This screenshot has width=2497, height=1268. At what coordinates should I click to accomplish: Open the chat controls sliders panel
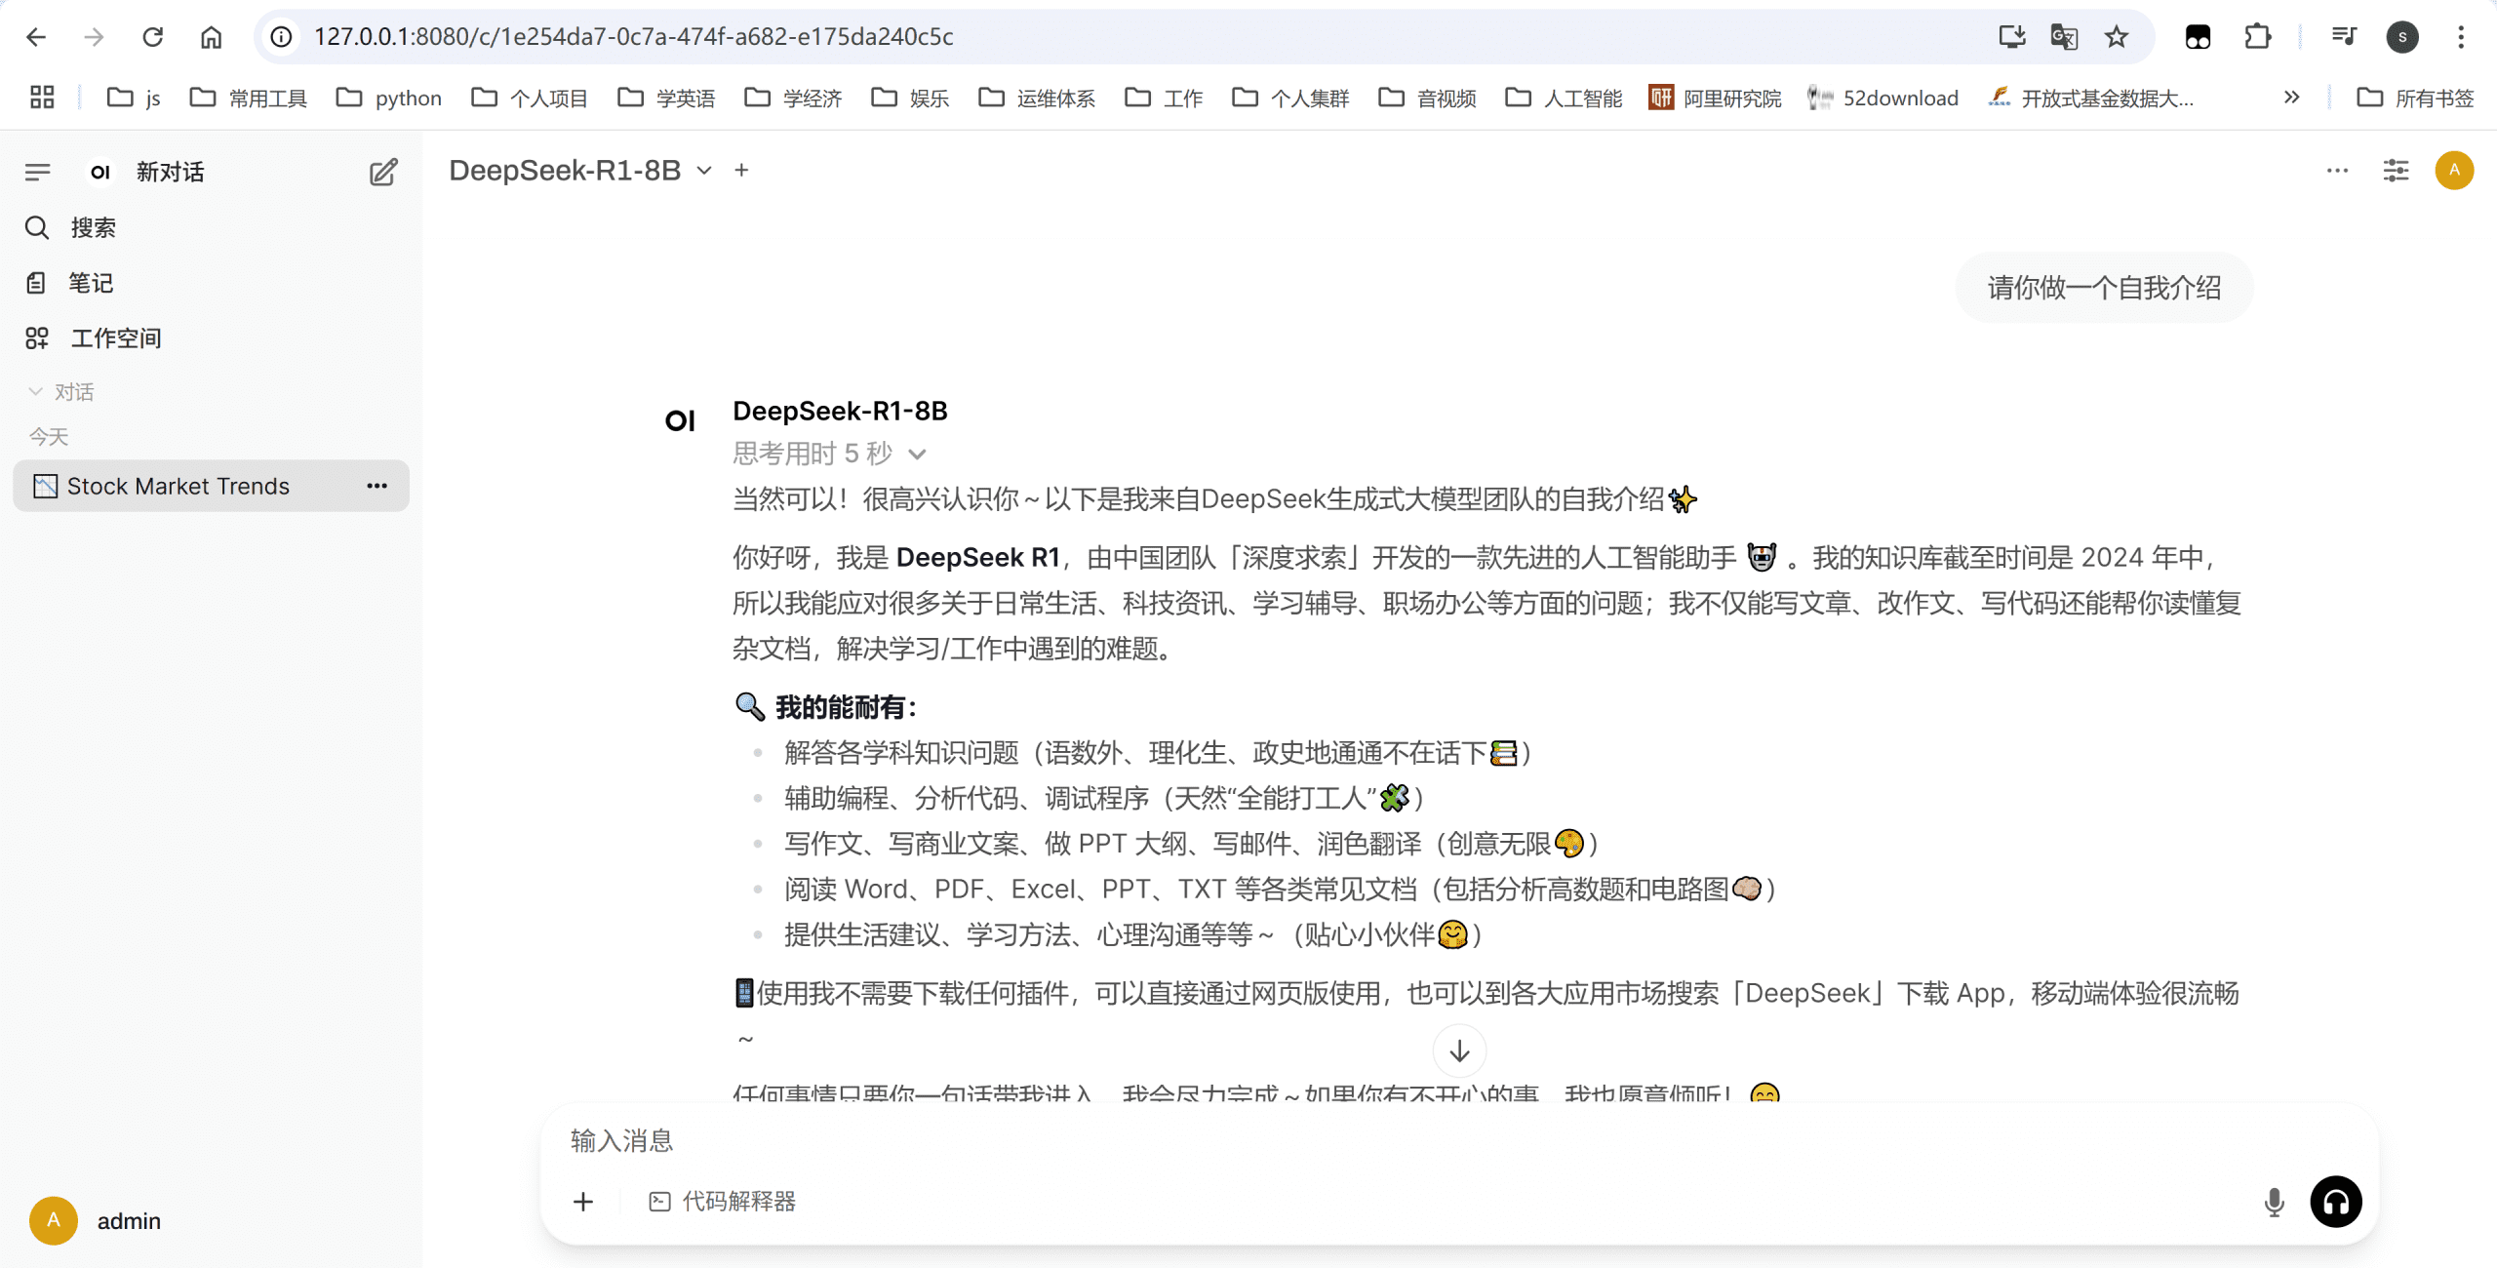(x=2396, y=171)
